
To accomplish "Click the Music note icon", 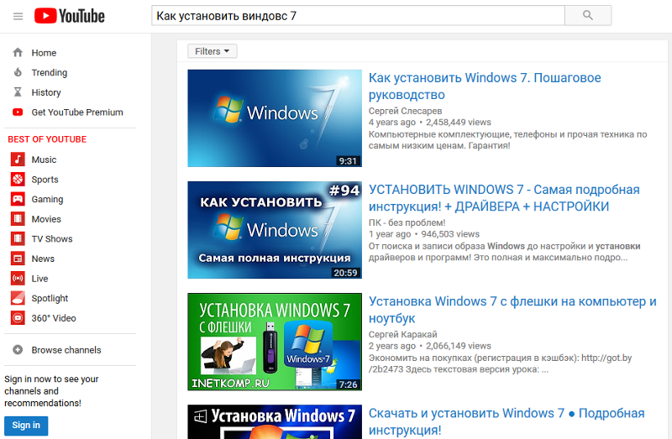I will pyautogui.click(x=18, y=159).
